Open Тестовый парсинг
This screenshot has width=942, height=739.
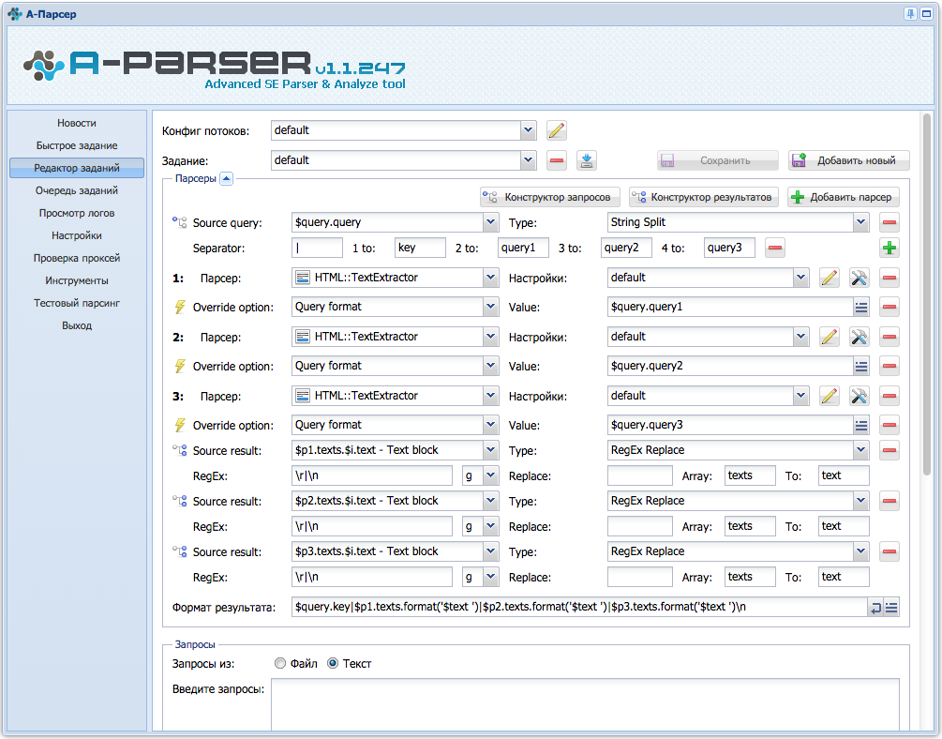click(x=77, y=303)
